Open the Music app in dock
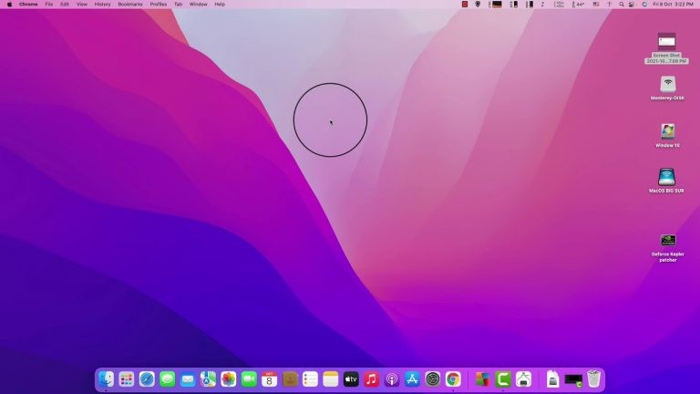The image size is (700, 394). click(x=372, y=379)
